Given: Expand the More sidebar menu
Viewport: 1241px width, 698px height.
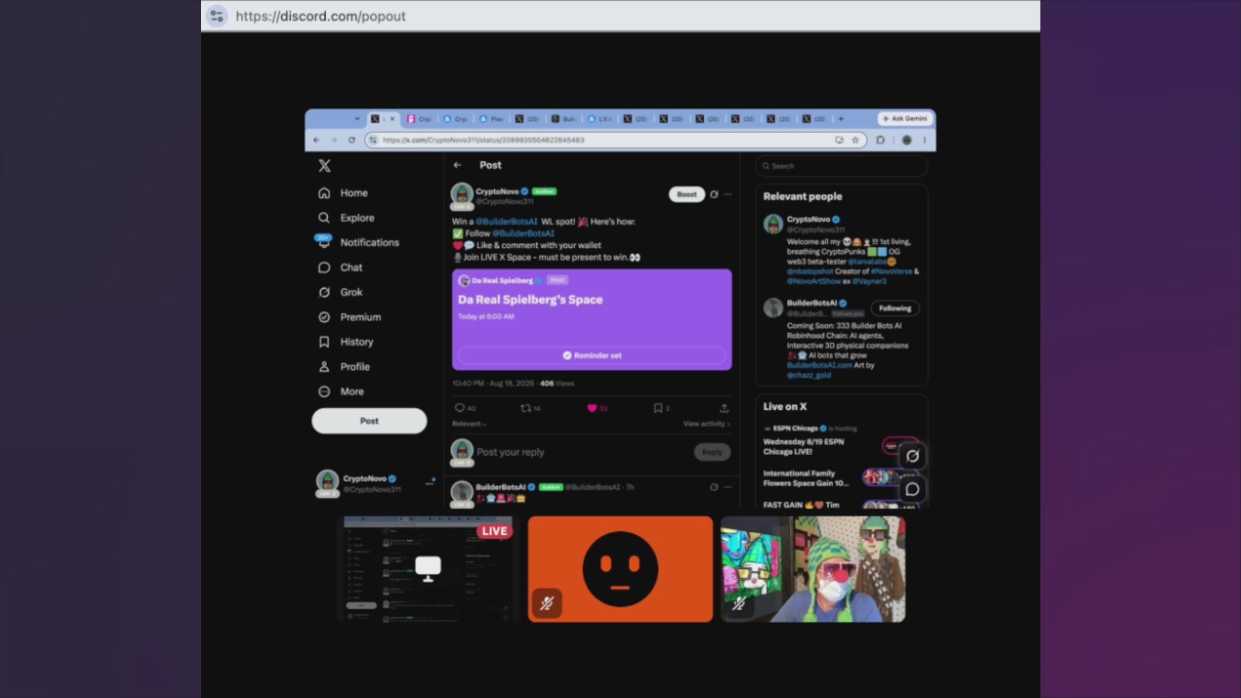Looking at the screenshot, I should 341,392.
